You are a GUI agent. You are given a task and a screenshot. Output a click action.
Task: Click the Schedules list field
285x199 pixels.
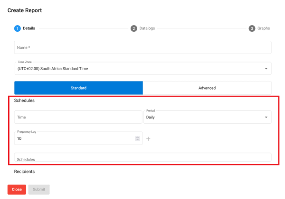(142, 157)
